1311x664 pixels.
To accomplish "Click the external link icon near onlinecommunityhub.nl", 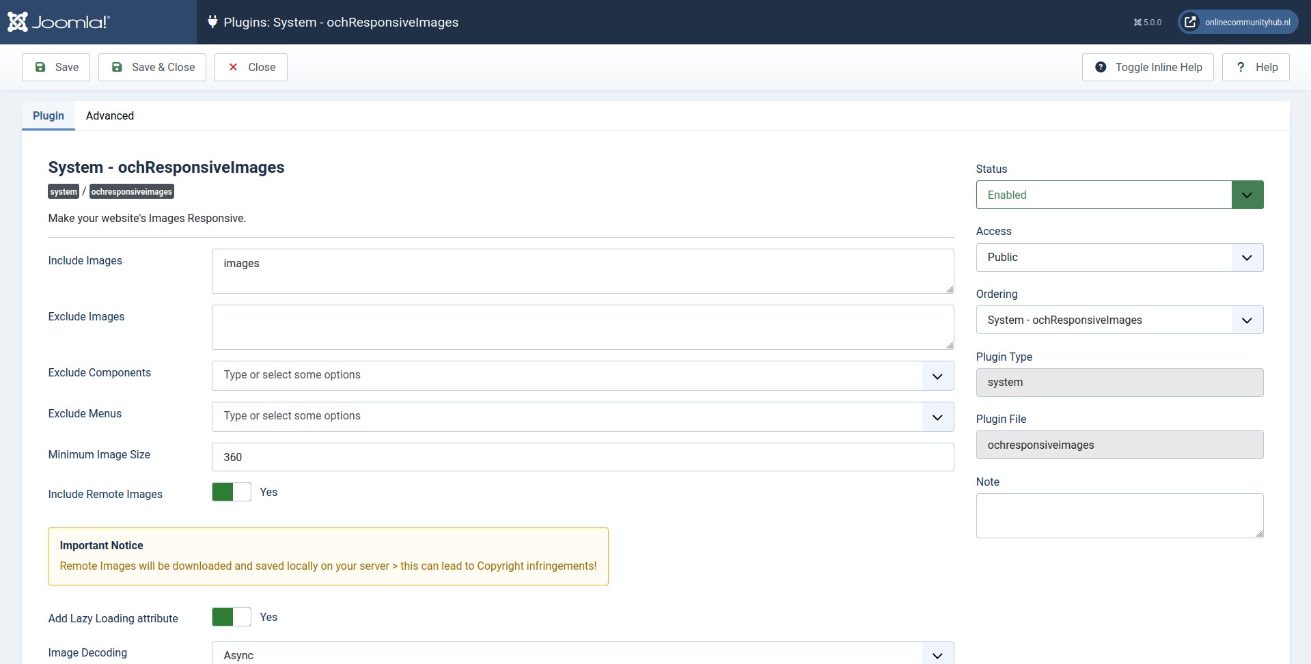I will pos(1190,22).
